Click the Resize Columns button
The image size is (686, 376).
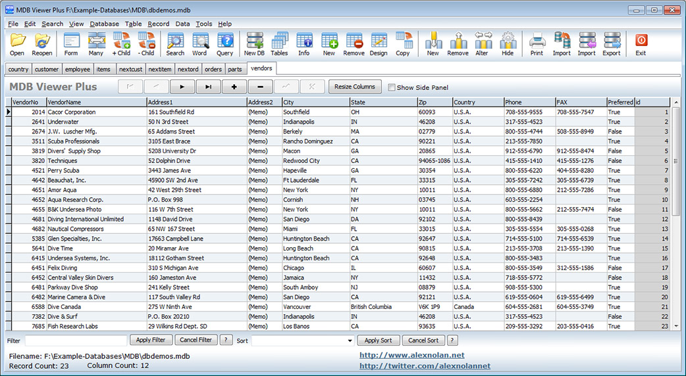point(355,87)
